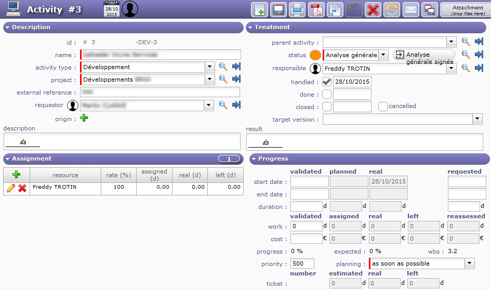Enable the cancelled checkbox

coord(383,107)
